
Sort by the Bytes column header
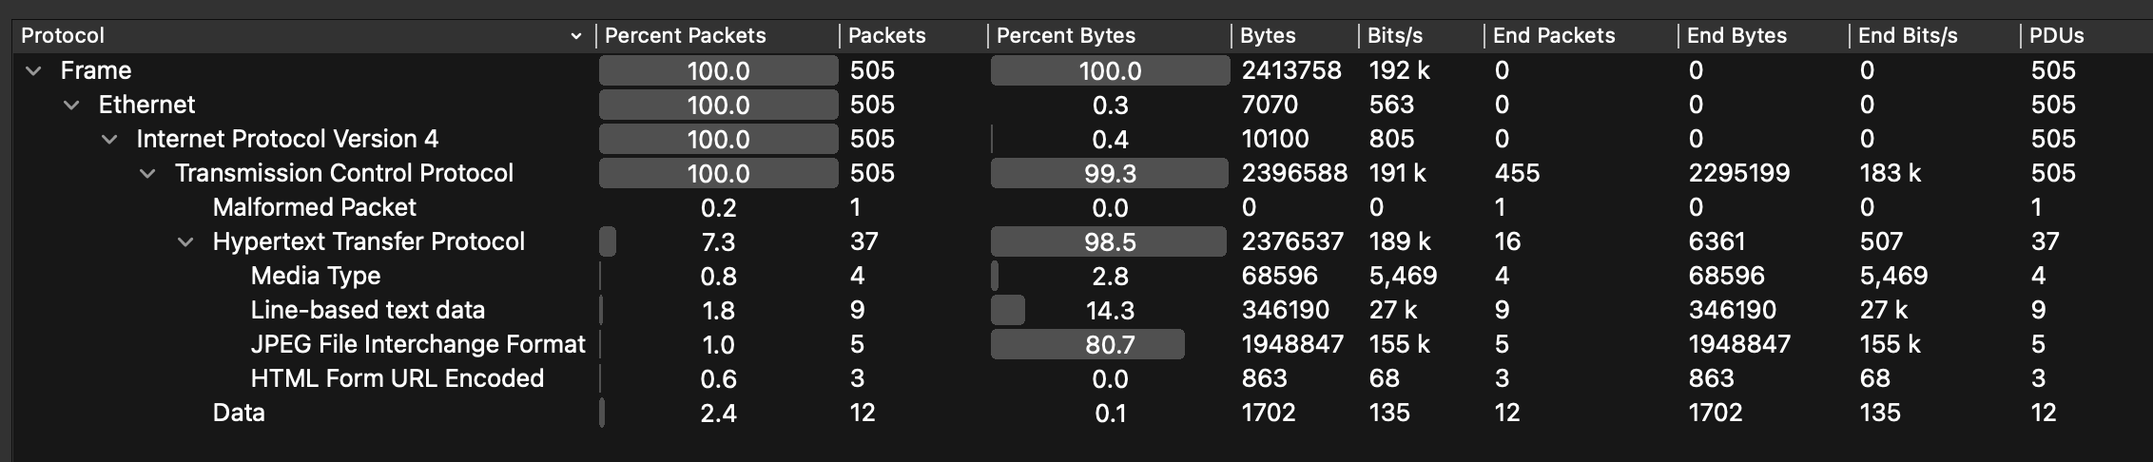1268,35
